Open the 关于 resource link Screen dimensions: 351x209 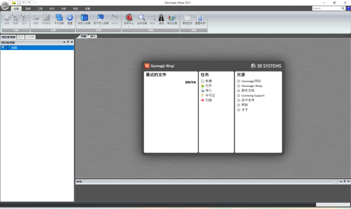[x=245, y=110]
